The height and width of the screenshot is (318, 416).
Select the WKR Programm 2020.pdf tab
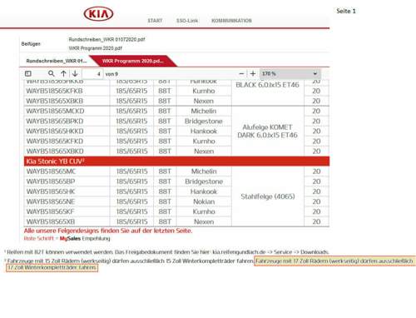[132, 61]
